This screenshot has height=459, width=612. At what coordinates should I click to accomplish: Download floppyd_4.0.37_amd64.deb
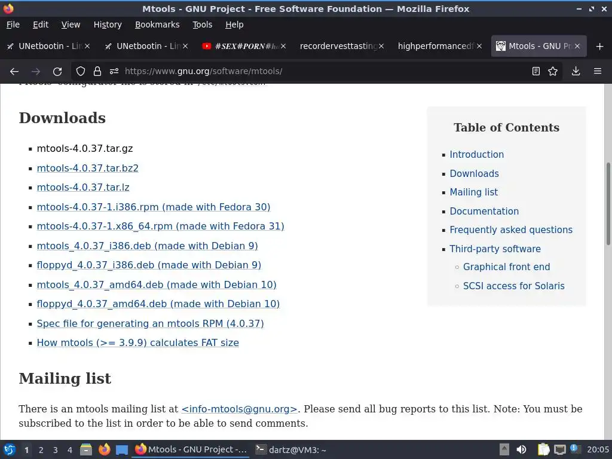click(158, 304)
